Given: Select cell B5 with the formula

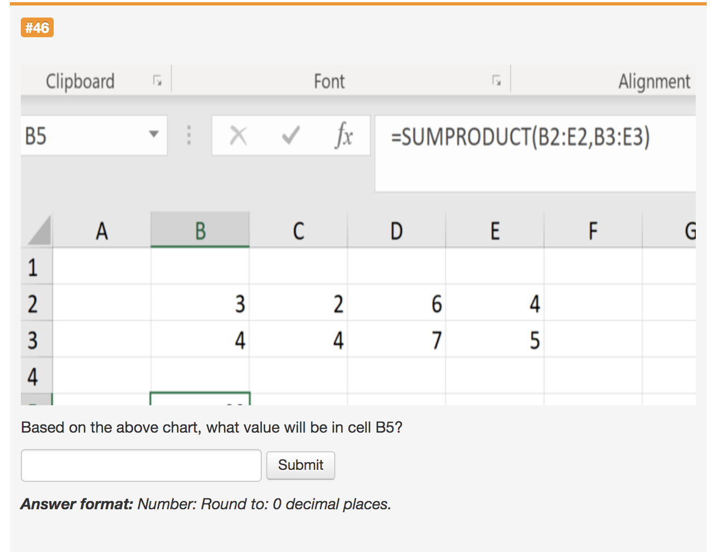Looking at the screenshot, I should pos(200,397).
